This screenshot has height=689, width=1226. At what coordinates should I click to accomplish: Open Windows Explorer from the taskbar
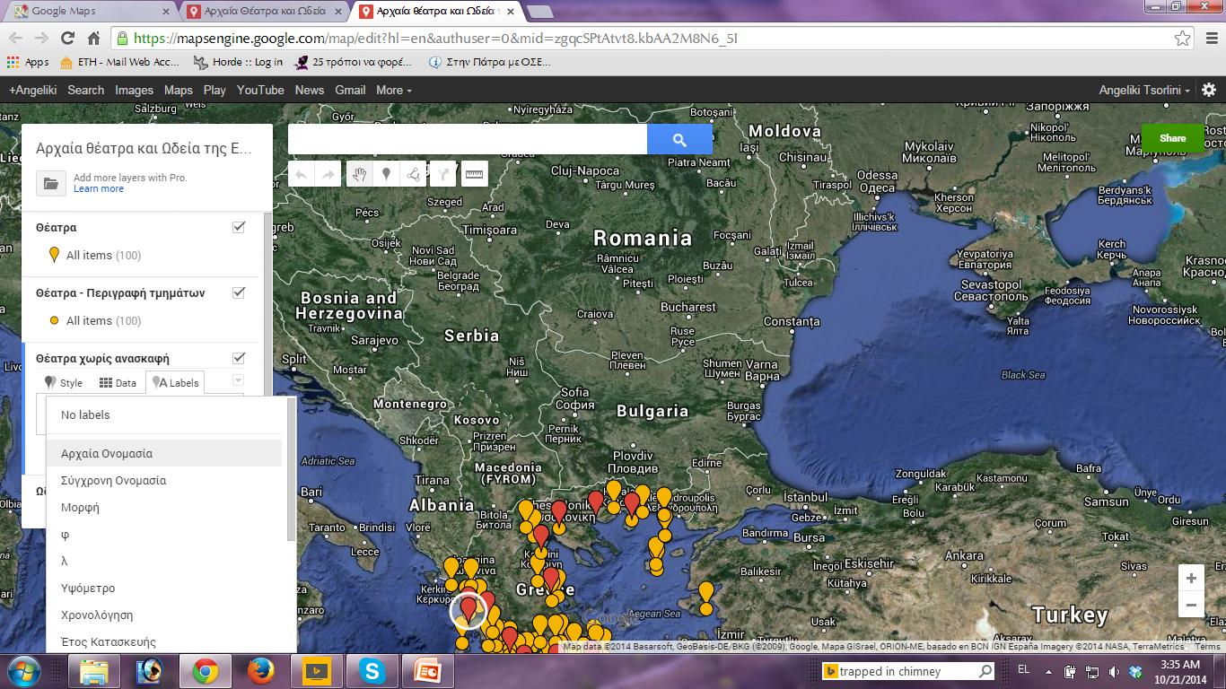pos(93,671)
